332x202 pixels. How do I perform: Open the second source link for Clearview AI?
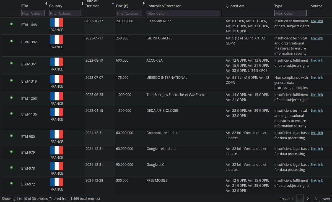point(320,21)
